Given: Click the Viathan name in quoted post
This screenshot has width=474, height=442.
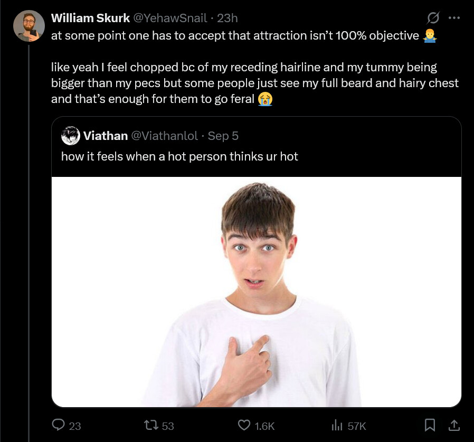Looking at the screenshot, I should pos(106,136).
